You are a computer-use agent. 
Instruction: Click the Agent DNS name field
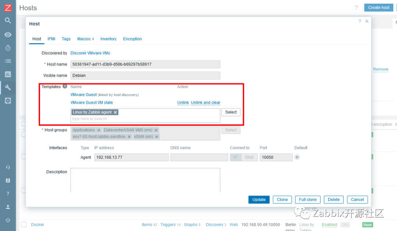click(199, 157)
